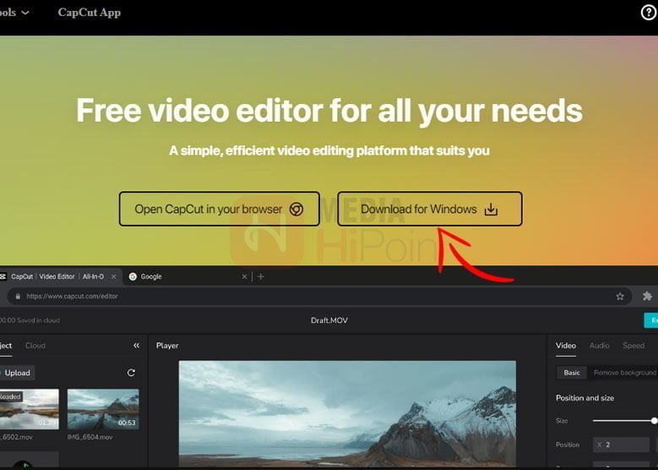Open the Video properties tab
This screenshot has height=470, width=658.
(x=566, y=346)
